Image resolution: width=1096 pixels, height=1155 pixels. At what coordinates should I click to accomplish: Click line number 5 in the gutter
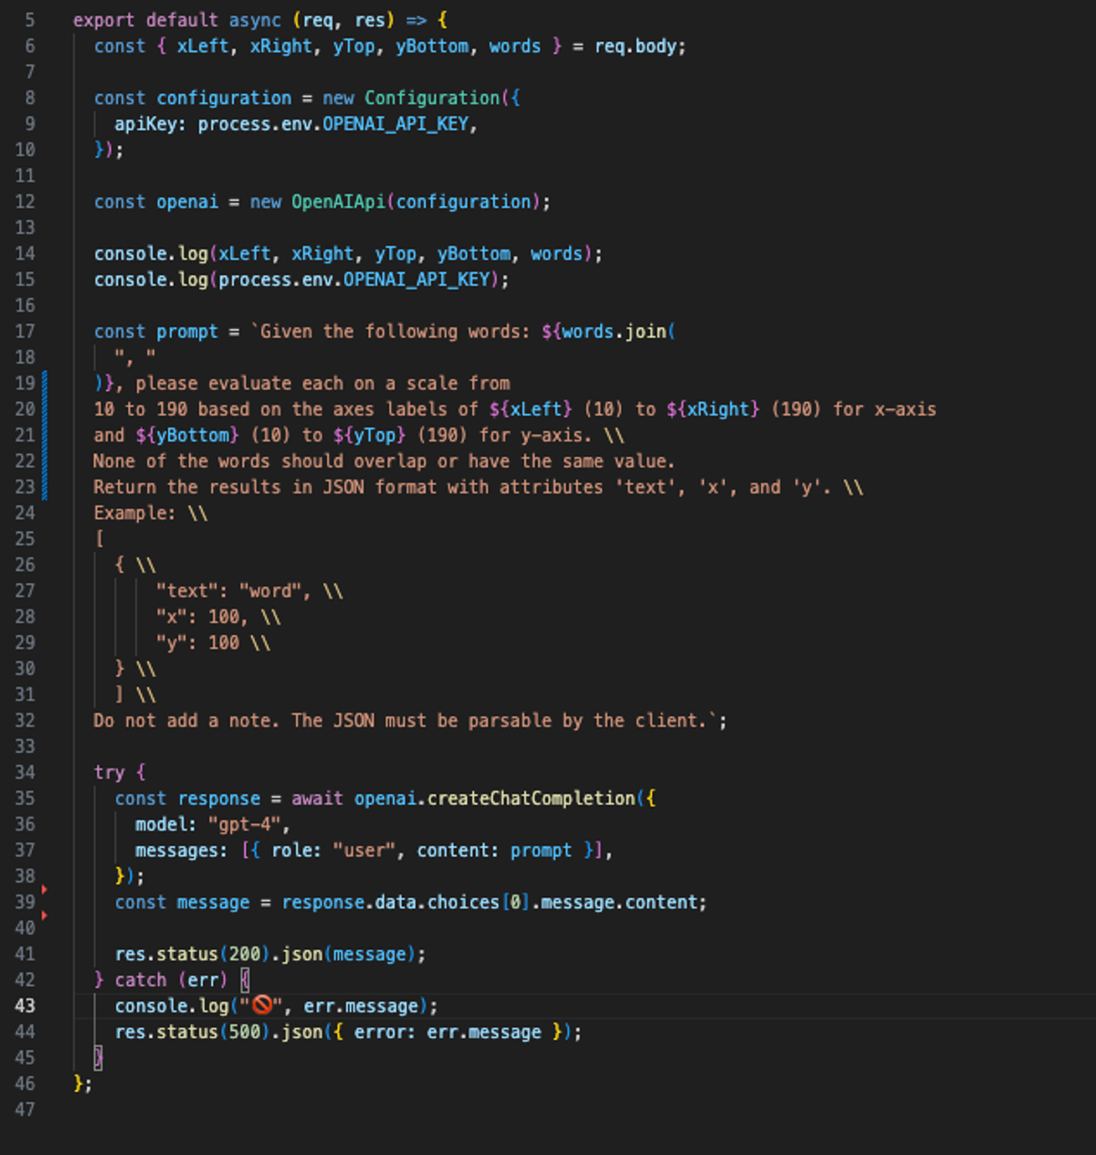[29, 20]
